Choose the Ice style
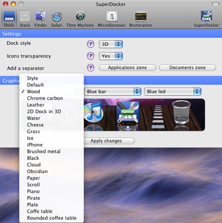This screenshot has height=223, width=222. (52, 138)
